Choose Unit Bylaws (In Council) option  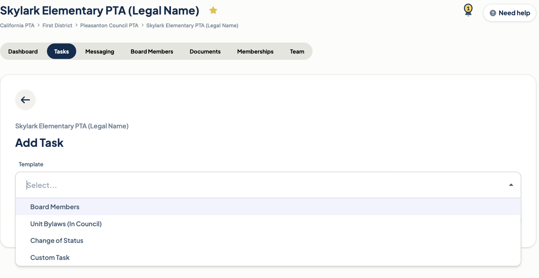pyautogui.click(x=268, y=224)
